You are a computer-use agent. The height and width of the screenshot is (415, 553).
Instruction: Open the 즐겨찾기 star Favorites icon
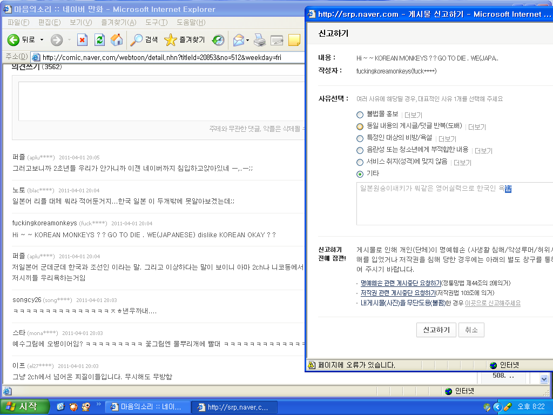tap(171, 39)
